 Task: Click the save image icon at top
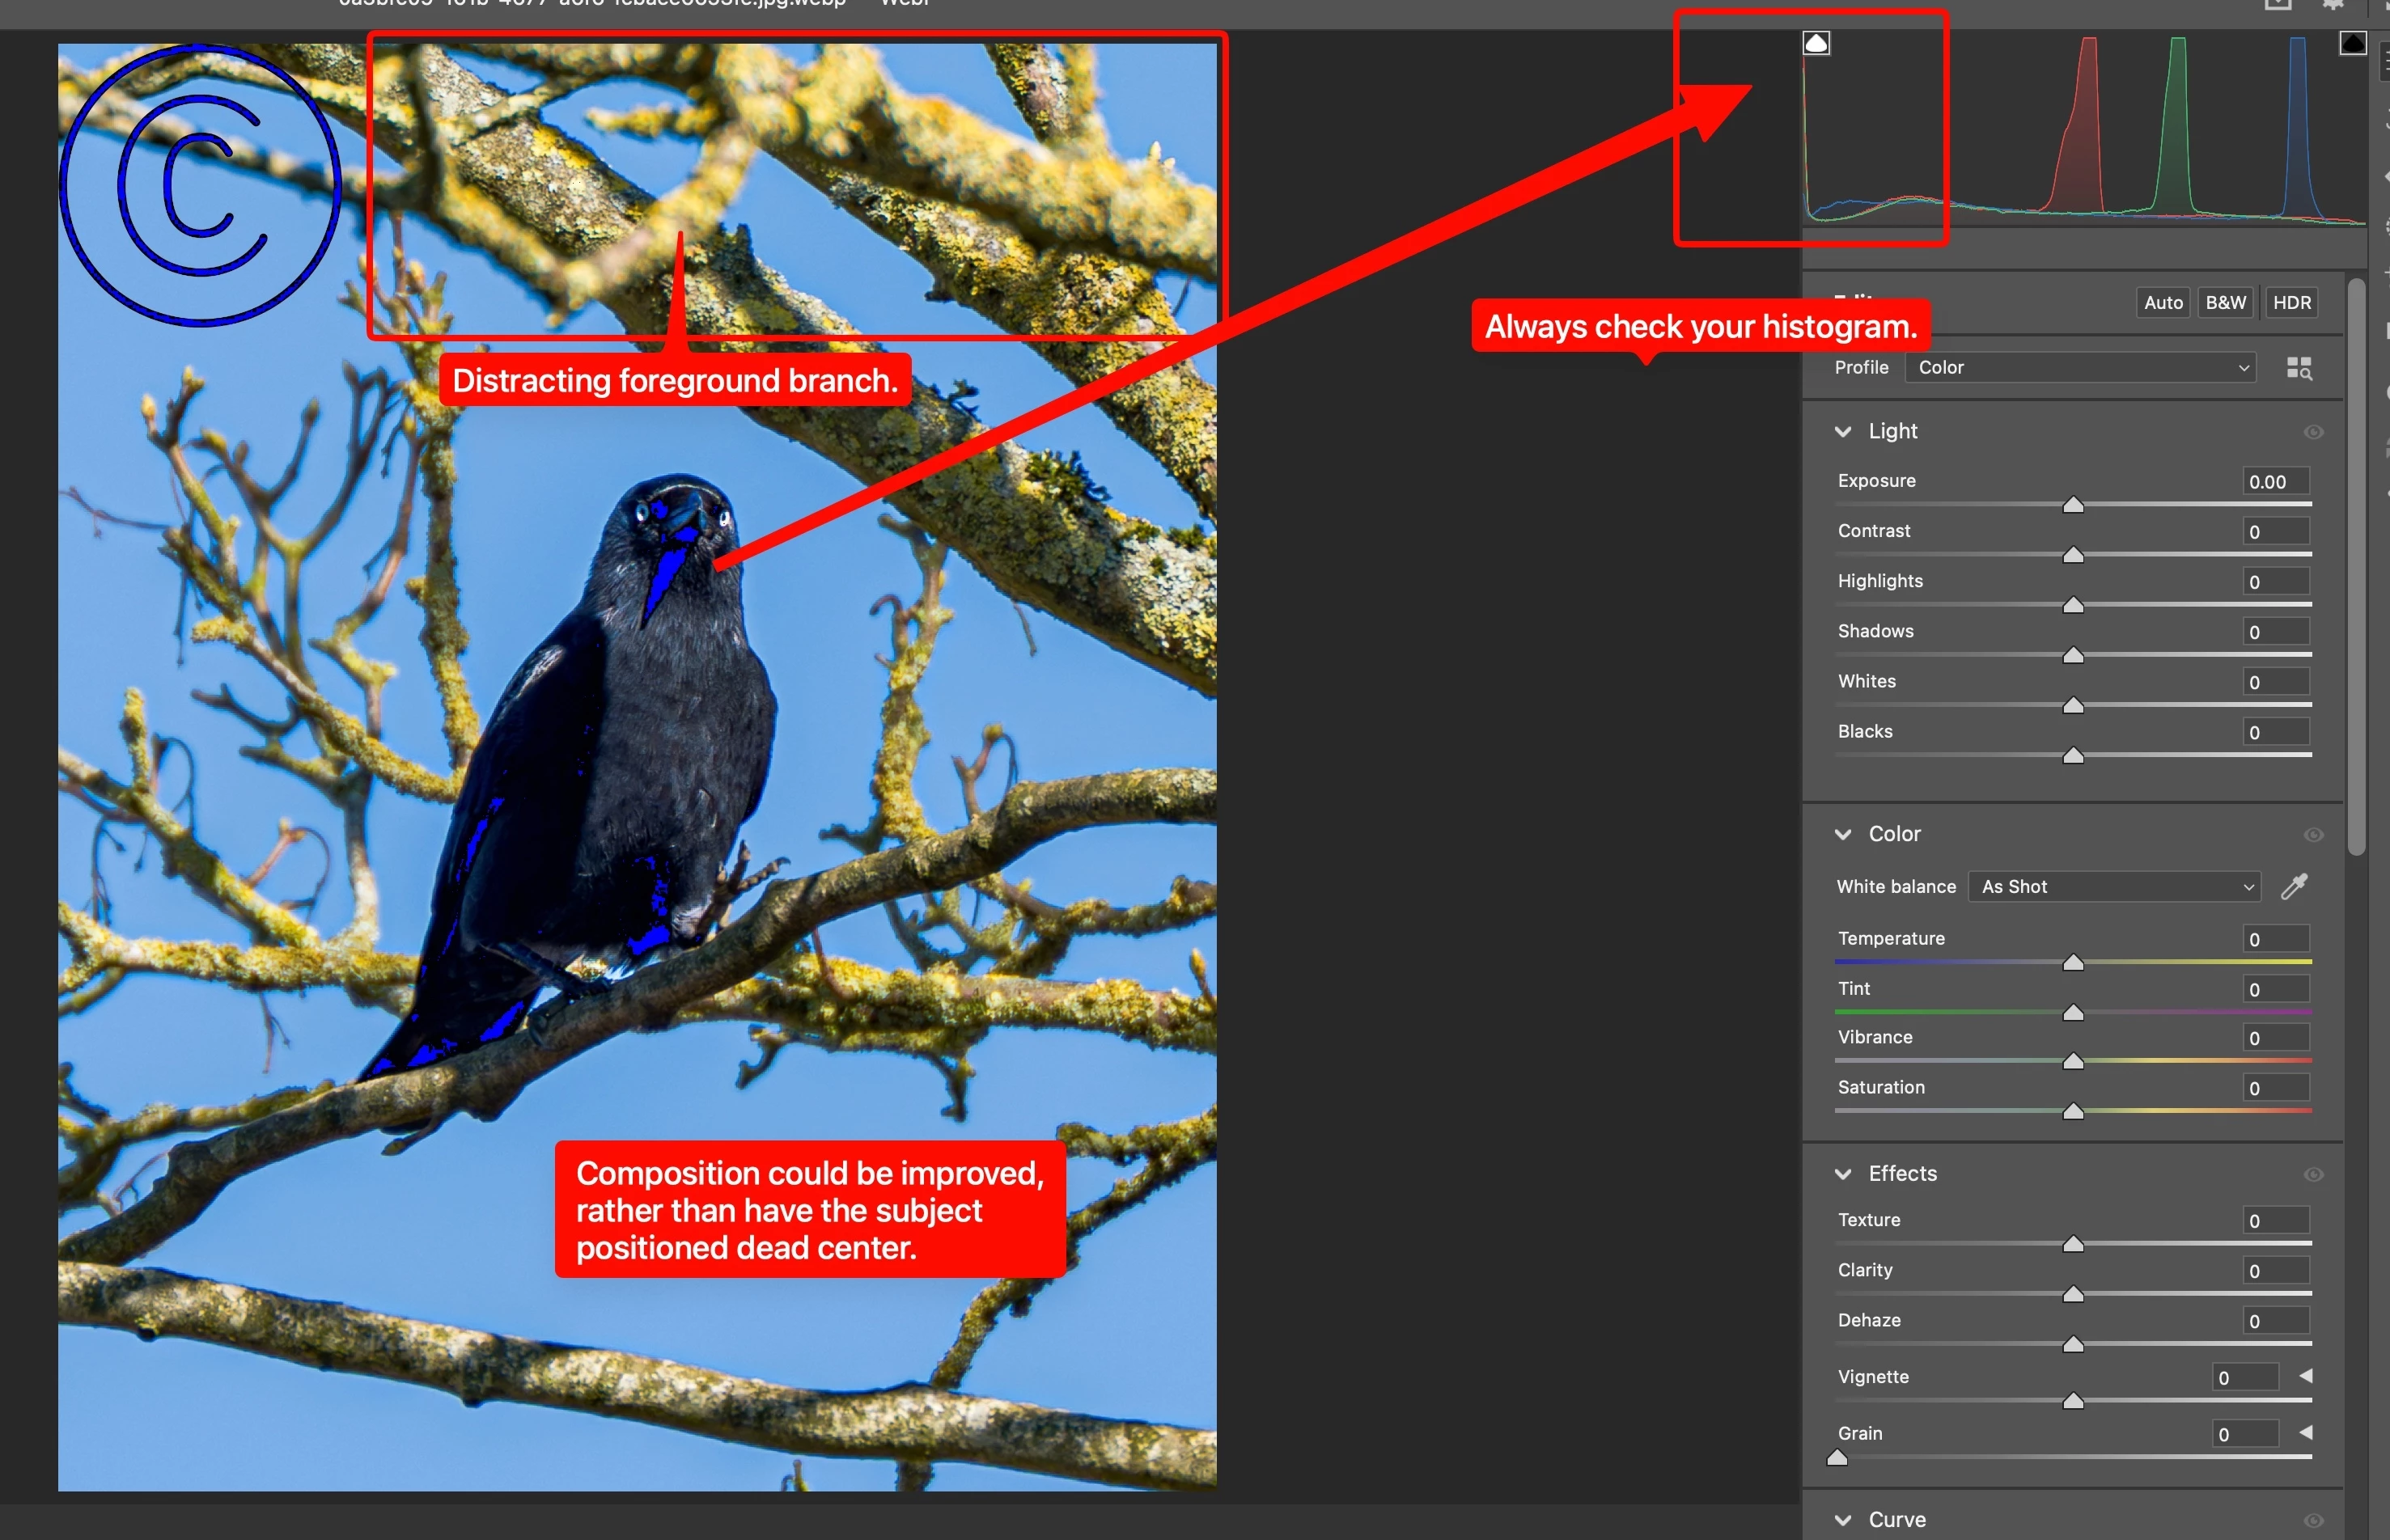[x=2278, y=4]
